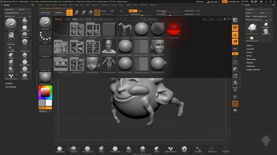Adjust the Draw Size slider
Image resolution: width=277 pixels, height=155 pixels.
(169, 11)
